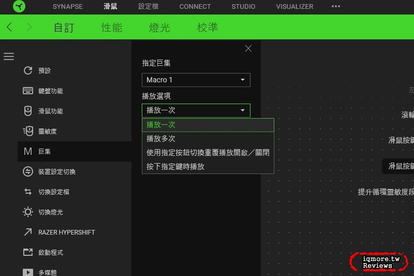Select the 啟動程式 label

[x=50, y=252]
